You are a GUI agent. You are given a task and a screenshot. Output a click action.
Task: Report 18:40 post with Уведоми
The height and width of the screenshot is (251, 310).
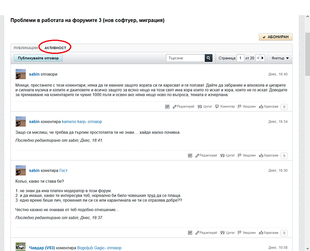coord(247,107)
